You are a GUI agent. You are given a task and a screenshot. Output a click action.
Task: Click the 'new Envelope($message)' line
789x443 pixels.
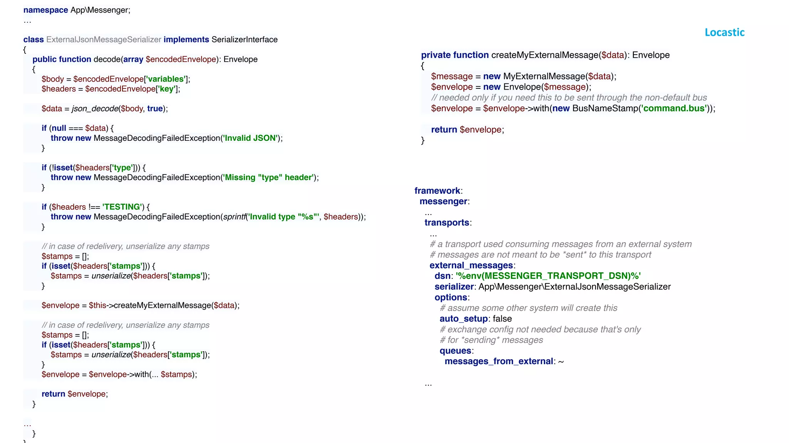coord(511,87)
